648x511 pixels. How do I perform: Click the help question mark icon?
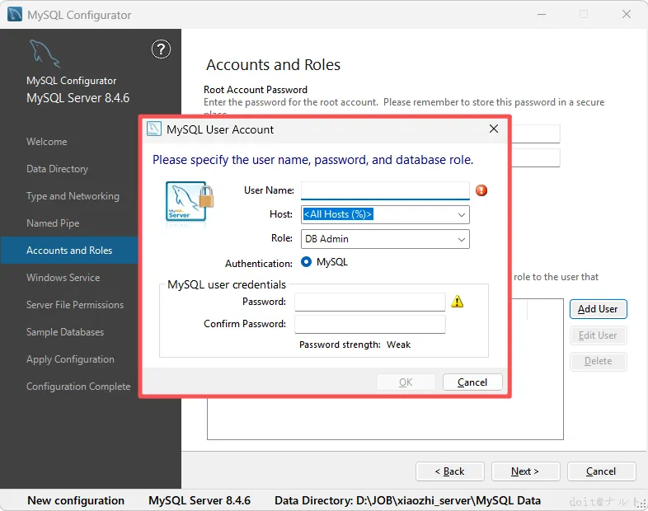[x=161, y=49]
